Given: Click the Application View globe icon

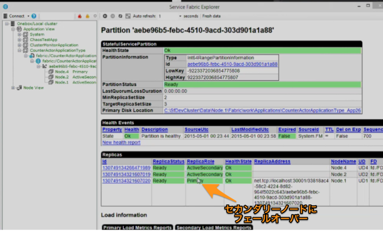Looking at the screenshot, I should (19, 29).
